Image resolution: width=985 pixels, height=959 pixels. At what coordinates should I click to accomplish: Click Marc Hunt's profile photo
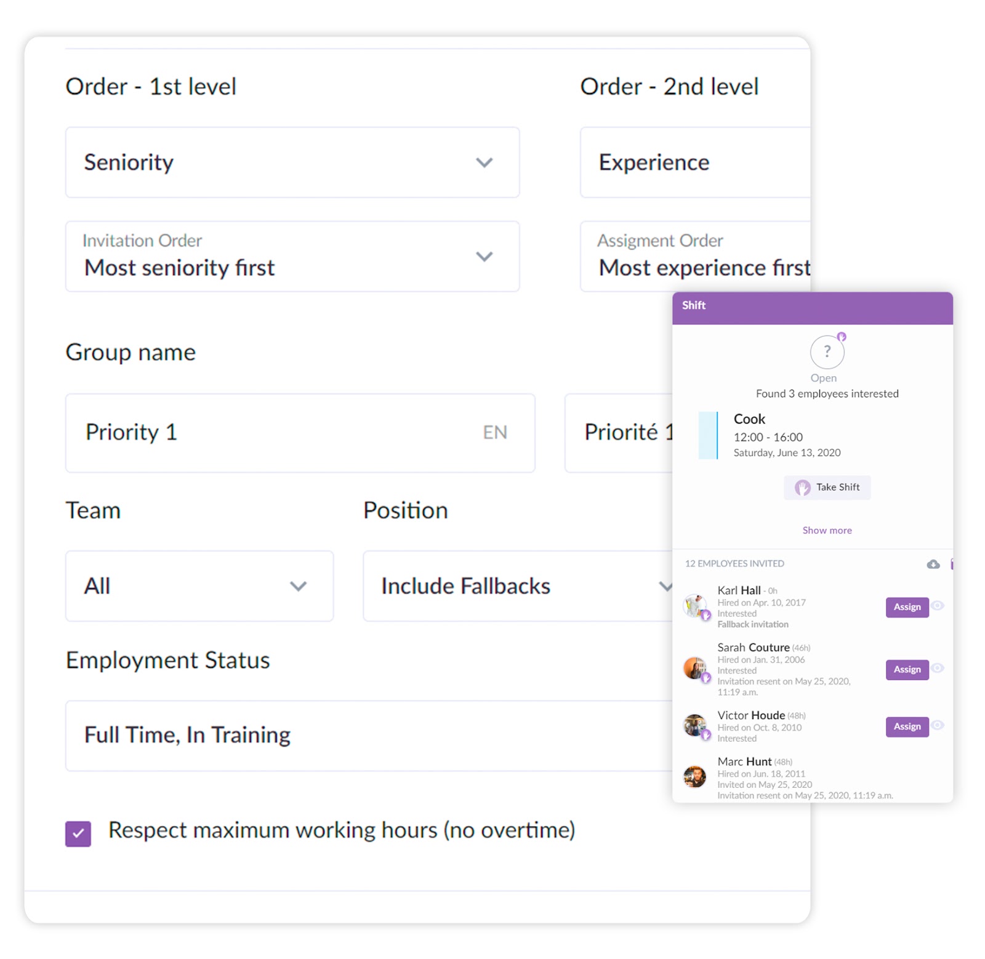(x=695, y=777)
